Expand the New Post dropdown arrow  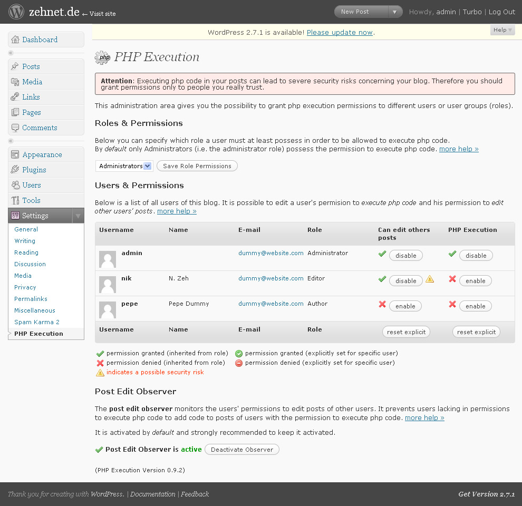coord(395,12)
